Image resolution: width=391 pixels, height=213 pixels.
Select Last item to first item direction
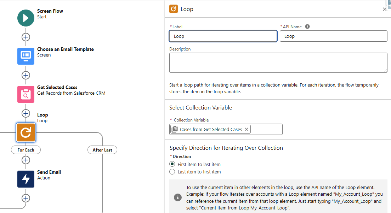click(x=172, y=172)
